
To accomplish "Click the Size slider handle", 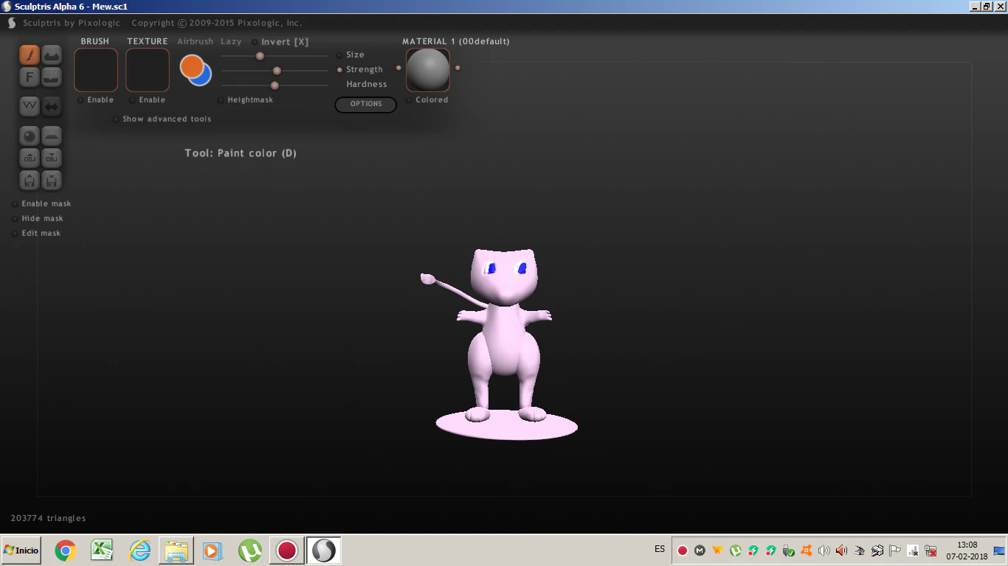I will (x=260, y=56).
